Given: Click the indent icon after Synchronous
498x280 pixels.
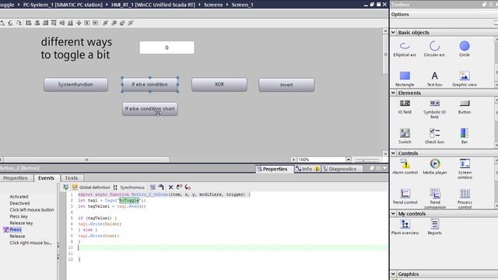Looking at the screenshot, I should pos(153,187).
